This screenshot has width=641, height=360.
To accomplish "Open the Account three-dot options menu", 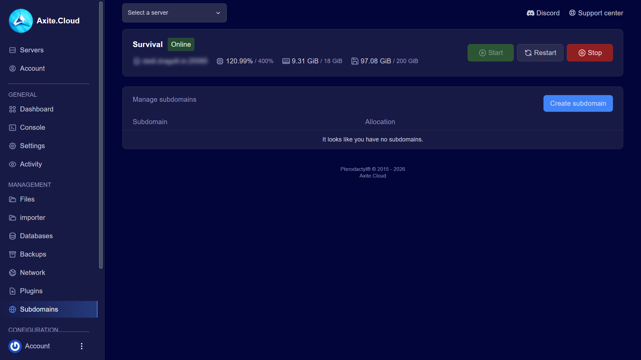I will 81,346.
